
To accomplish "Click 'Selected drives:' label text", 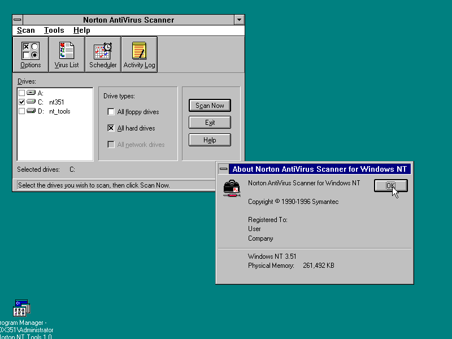I will point(38,169).
